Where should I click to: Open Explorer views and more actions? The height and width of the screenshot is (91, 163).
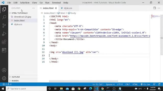33,8
